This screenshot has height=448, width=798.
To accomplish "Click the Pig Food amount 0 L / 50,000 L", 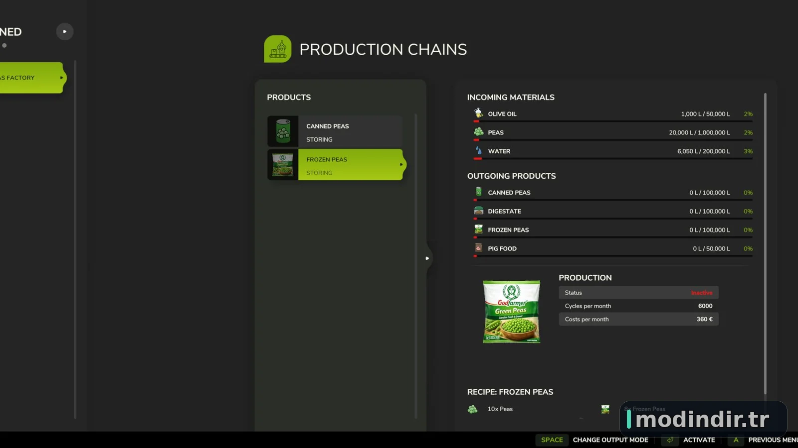I will (x=711, y=248).
